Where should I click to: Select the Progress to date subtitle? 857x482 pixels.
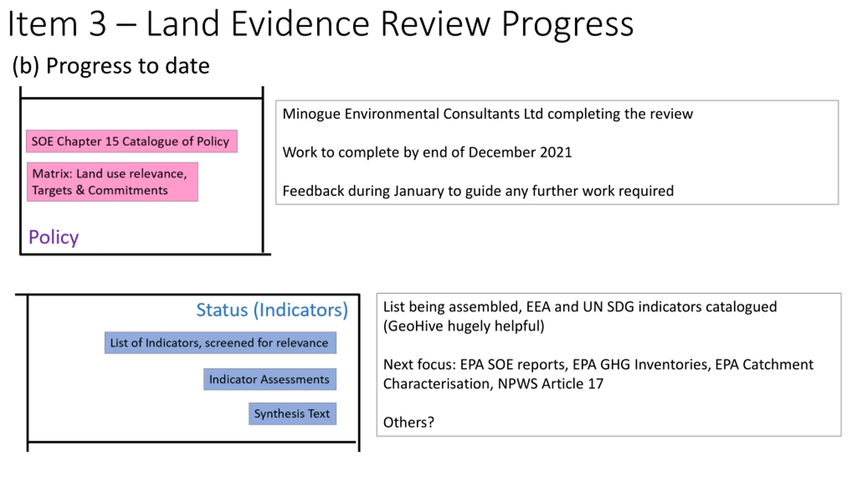click(111, 66)
